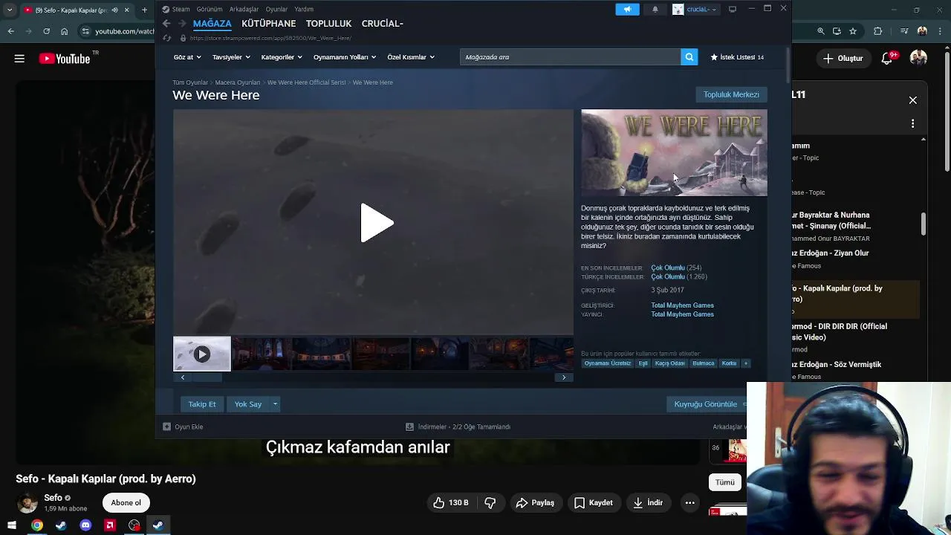Open İstek Listesi wishlist
Viewport: 951px width, 535px height.
(737, 57)
